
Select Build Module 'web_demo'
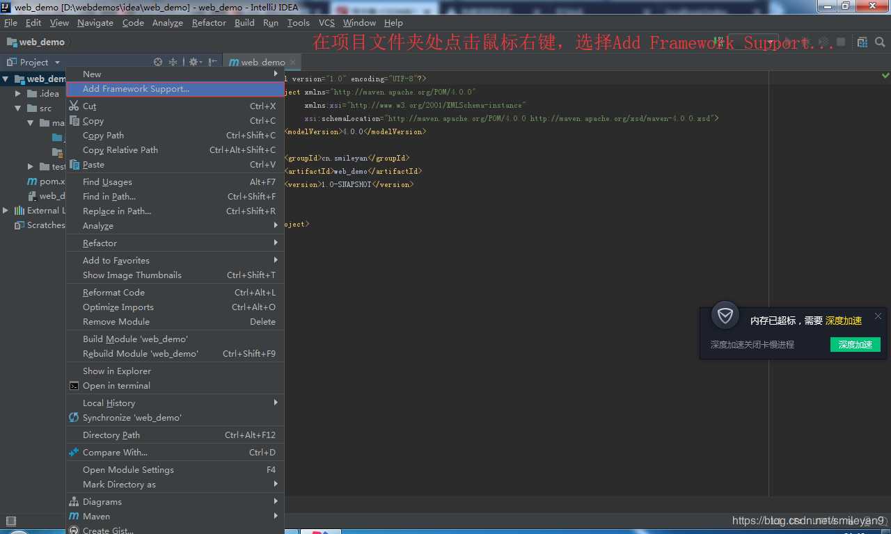pos(175,339)
